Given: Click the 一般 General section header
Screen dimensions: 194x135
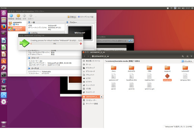Looking at the screenshot, I should [46, 22].
